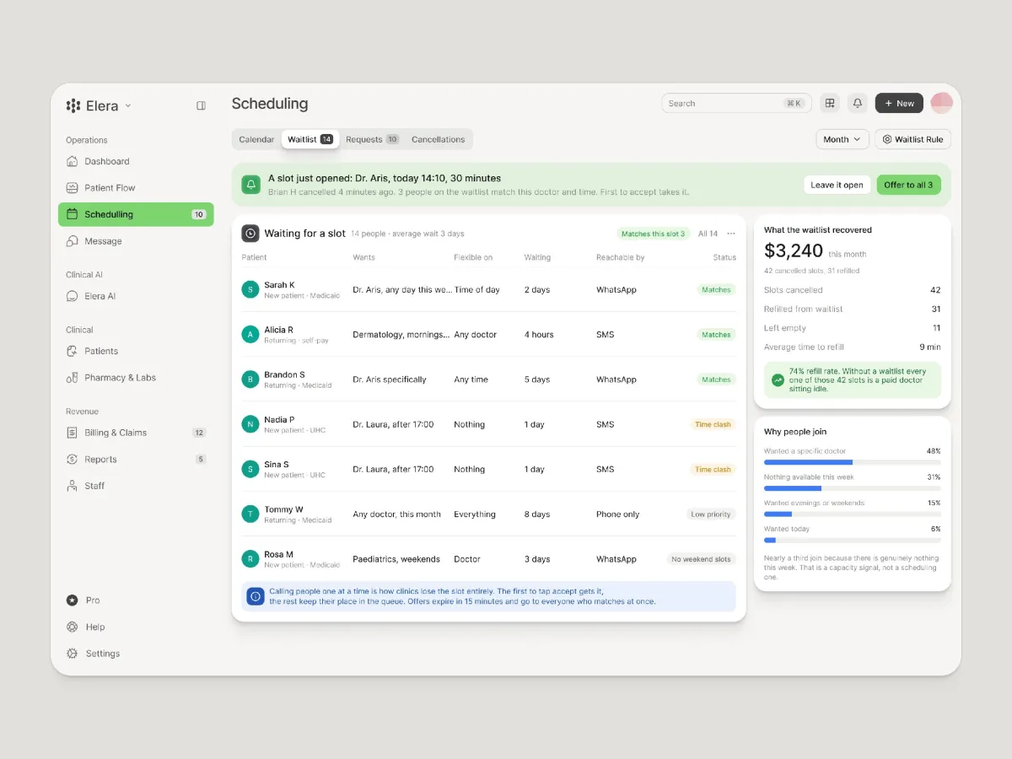Switch to the Calendar tab
Image resolution: width=1012 pixels, height=759 pixels.
pos(256,139)
